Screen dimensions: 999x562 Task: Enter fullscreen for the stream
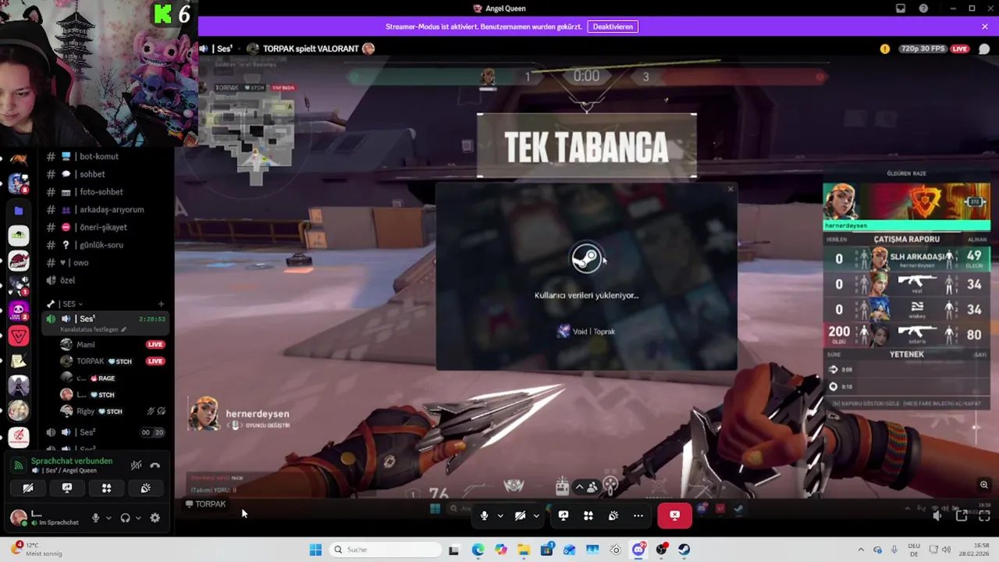984,516
